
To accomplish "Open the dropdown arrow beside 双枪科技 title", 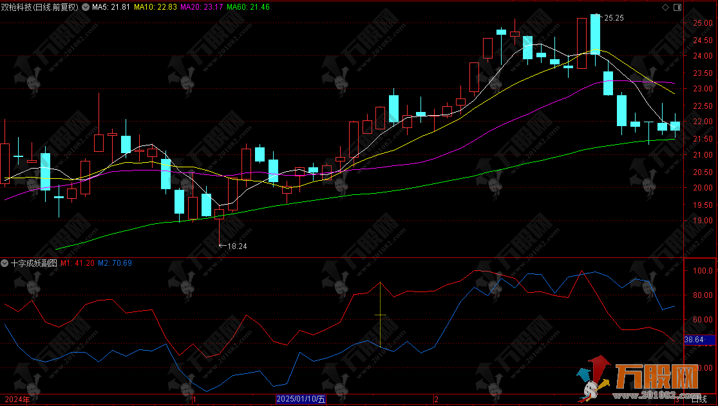I will [86, 7].
